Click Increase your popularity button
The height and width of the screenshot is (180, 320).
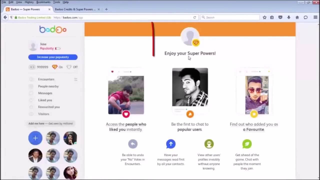53,57
